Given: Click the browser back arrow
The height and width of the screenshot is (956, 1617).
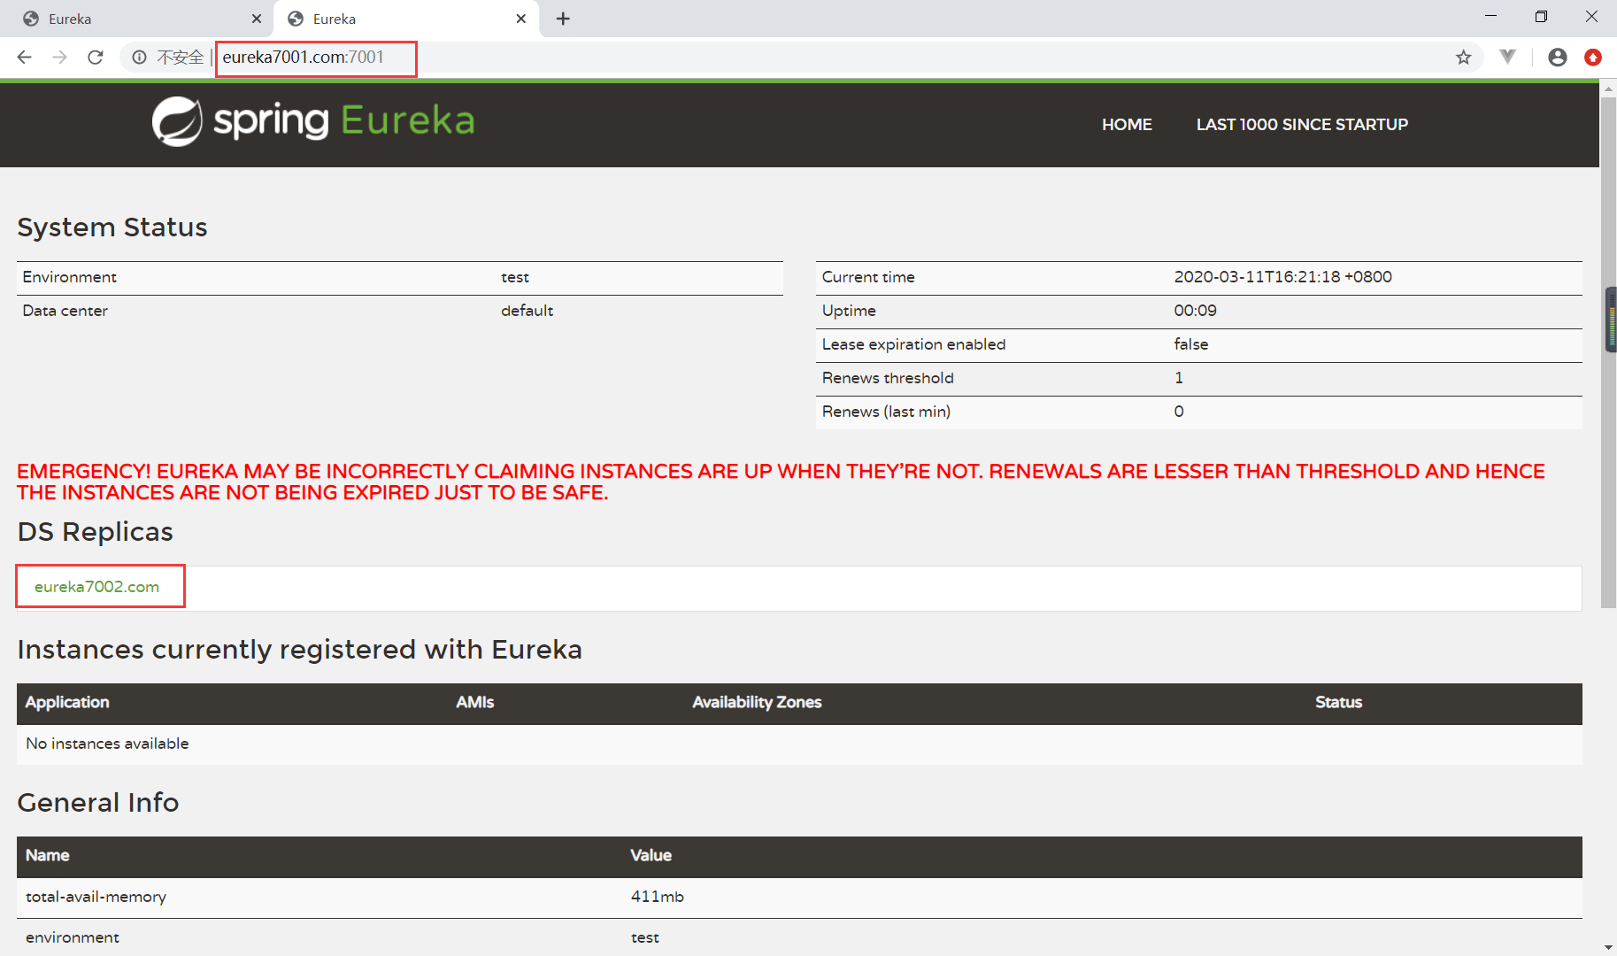Looking at the screenshot, I should 24,58.
